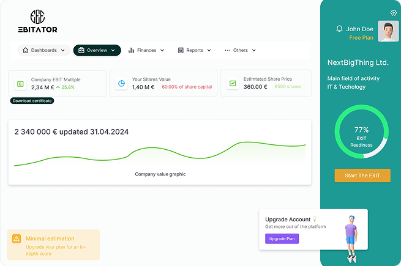Click the Download certificate button
Screen dimensions: 401x266
pyautogui.click(x=32, y=101)
